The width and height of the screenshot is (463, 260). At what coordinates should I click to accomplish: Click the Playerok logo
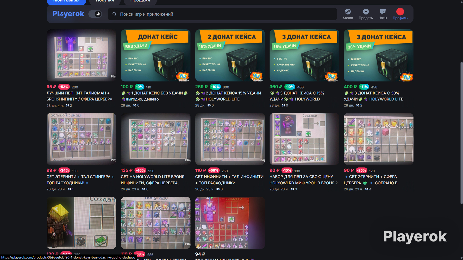click(68, 14)
